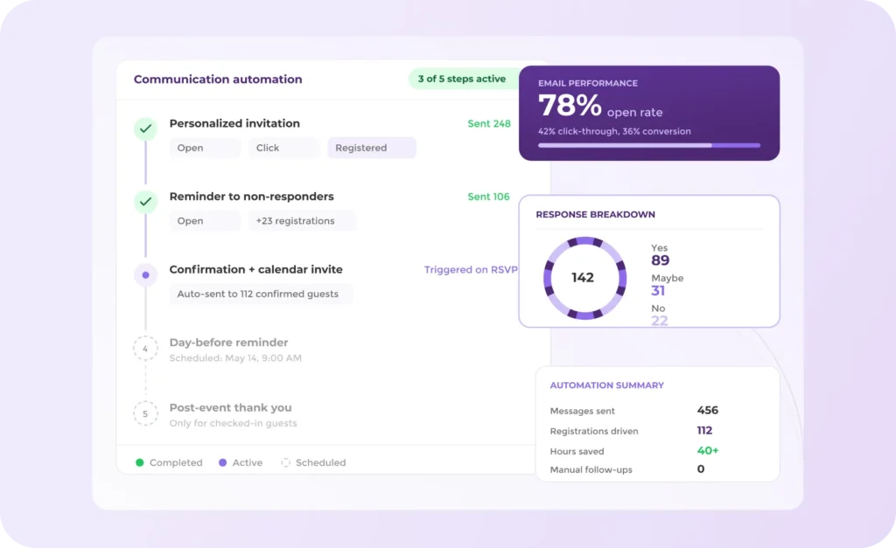Click the 78% open rate figure
This screenshot has height=548, width=896.
570,106
